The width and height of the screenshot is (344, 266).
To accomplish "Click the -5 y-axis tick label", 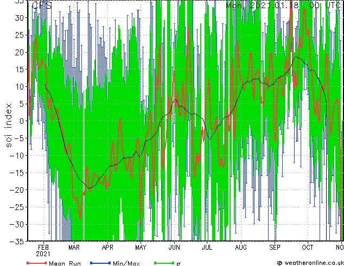I will (x=19, y=138).
